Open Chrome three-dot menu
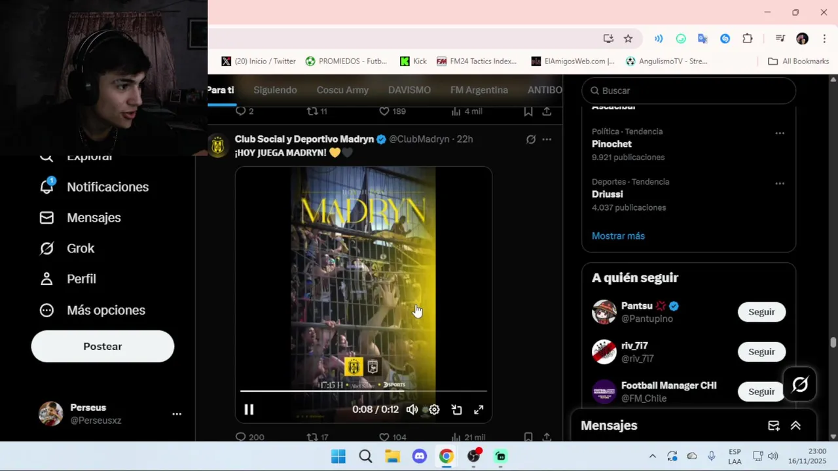838x471 pixels. click(824, 39)
